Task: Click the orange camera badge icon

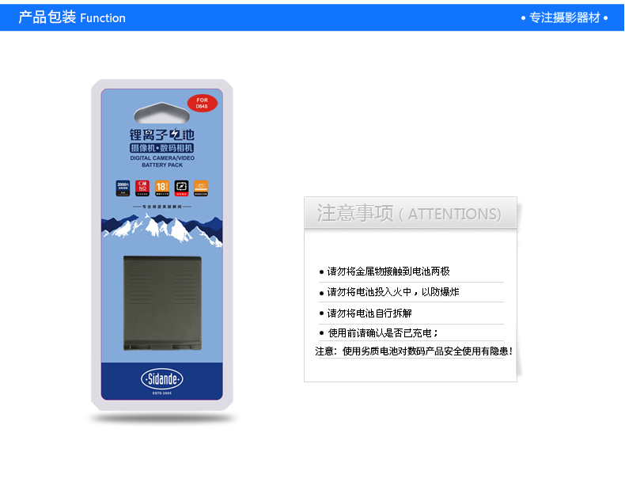Action: (x=201, y=188)
